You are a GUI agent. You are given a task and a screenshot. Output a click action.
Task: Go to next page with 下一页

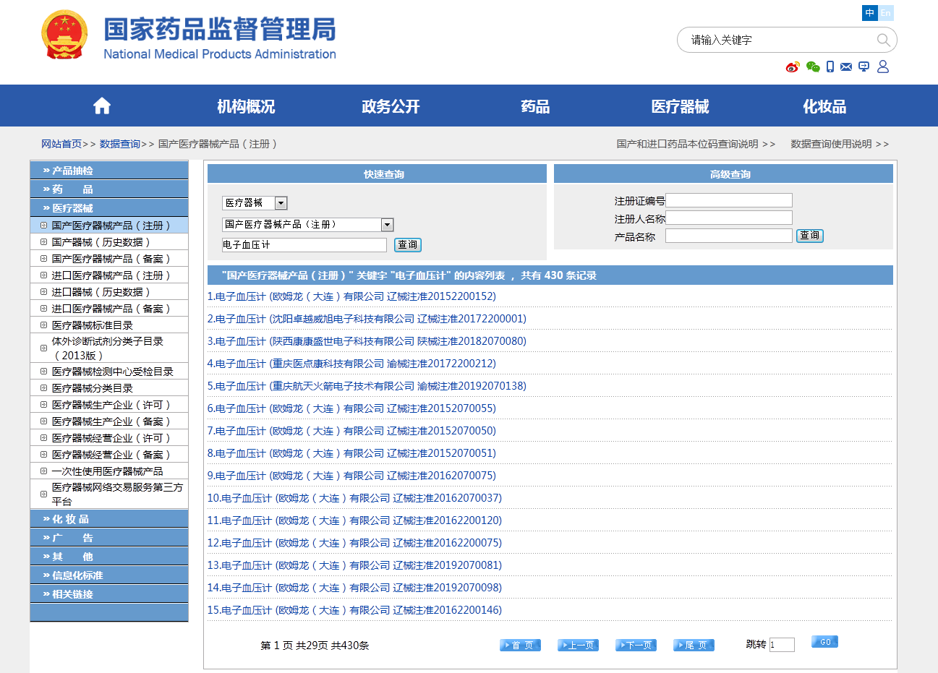[x=636, y=645]
